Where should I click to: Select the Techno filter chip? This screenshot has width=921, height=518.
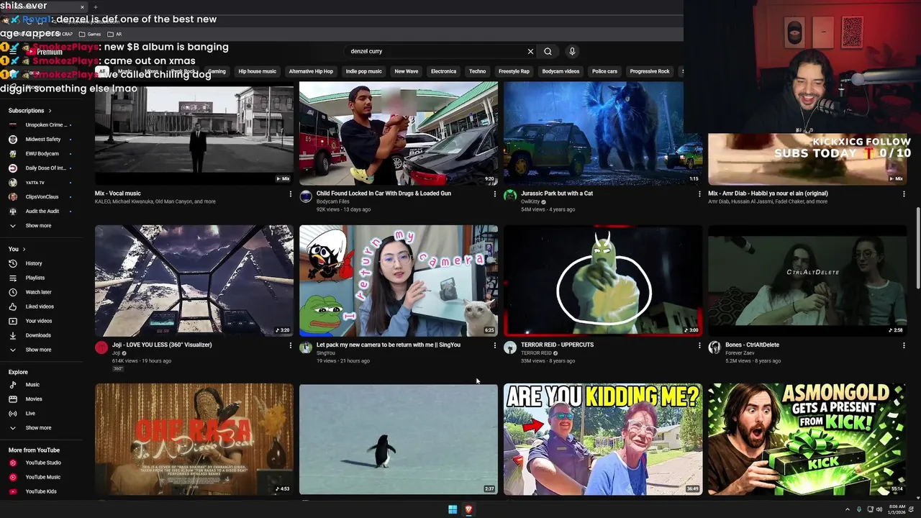click(x=477, y=71)
